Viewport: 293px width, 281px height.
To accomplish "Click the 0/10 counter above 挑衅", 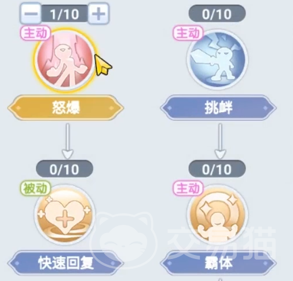I will tap(217, 14).
